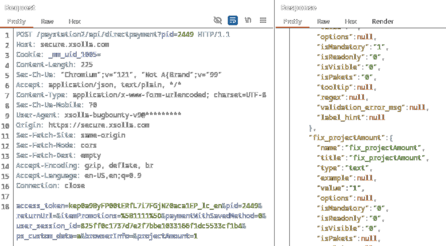
Task: Select the Request Pretty tab
Action: (16, 22)
